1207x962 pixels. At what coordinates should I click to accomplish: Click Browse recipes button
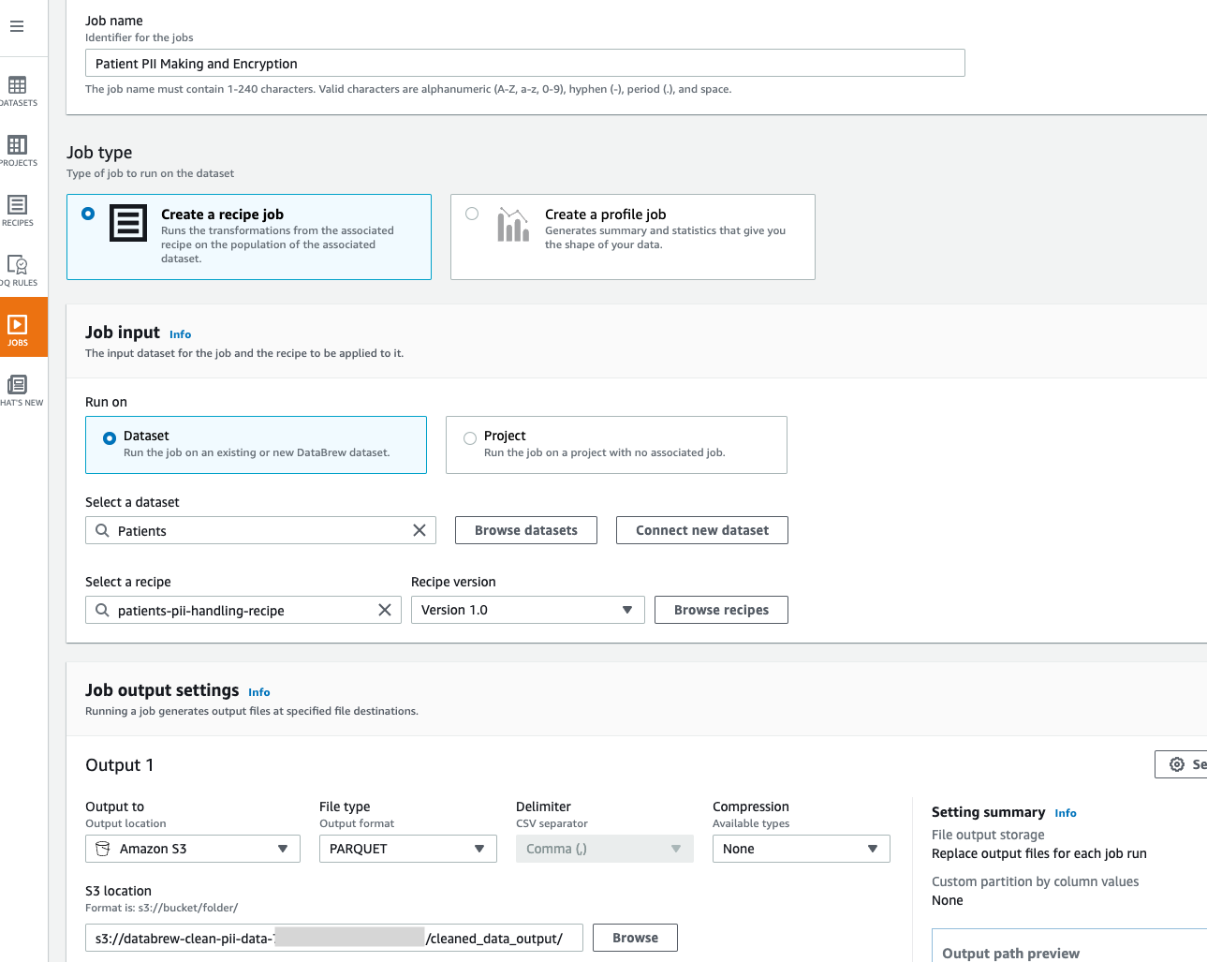(x=721, y=610)
